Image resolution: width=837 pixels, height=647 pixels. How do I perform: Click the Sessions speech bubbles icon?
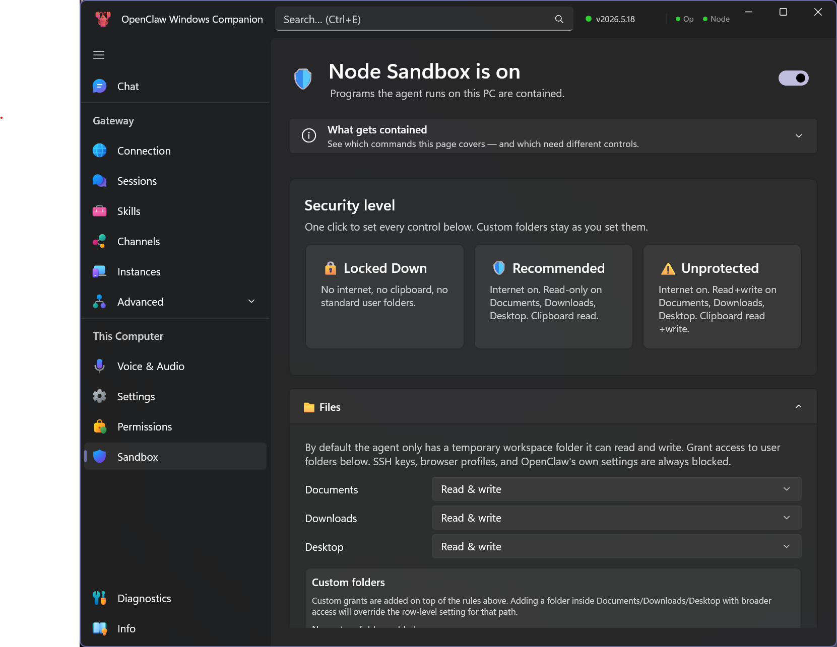point(100,181)
